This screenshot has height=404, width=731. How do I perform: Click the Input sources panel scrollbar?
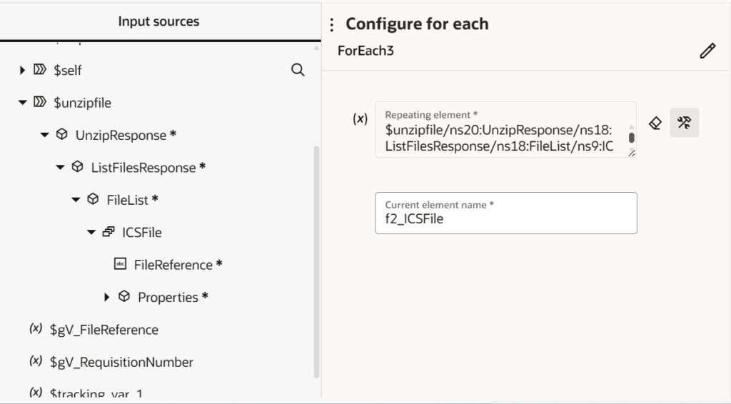[317, 257]
